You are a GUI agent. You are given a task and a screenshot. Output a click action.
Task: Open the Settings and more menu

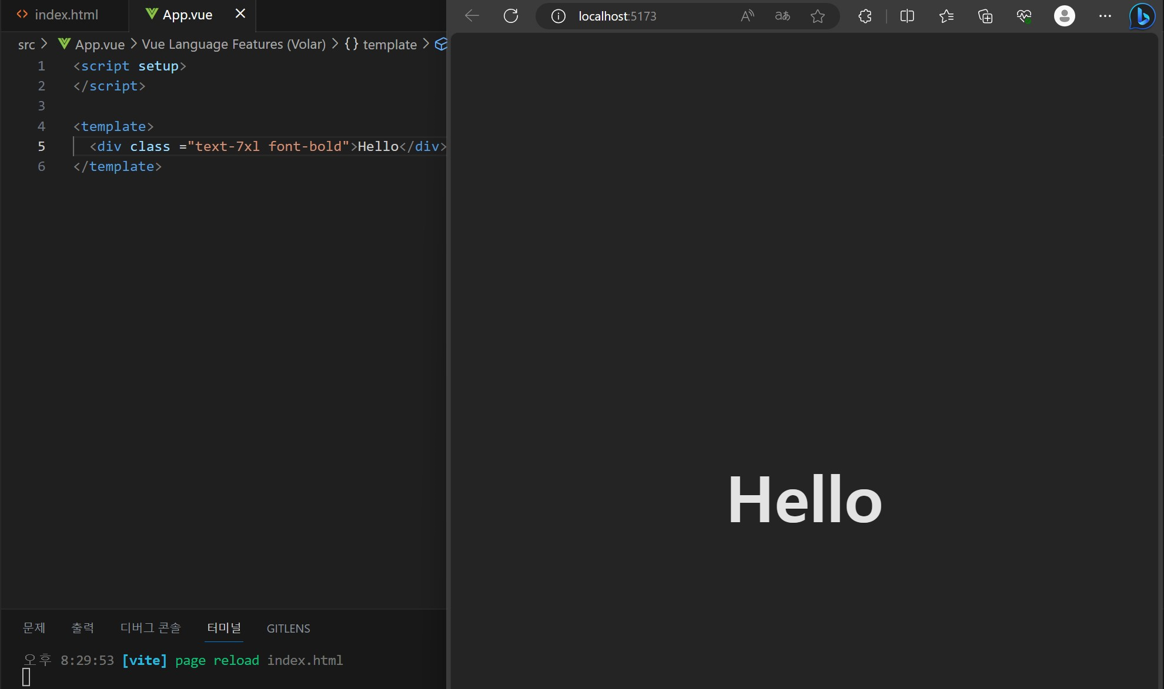pos(1105,16)
